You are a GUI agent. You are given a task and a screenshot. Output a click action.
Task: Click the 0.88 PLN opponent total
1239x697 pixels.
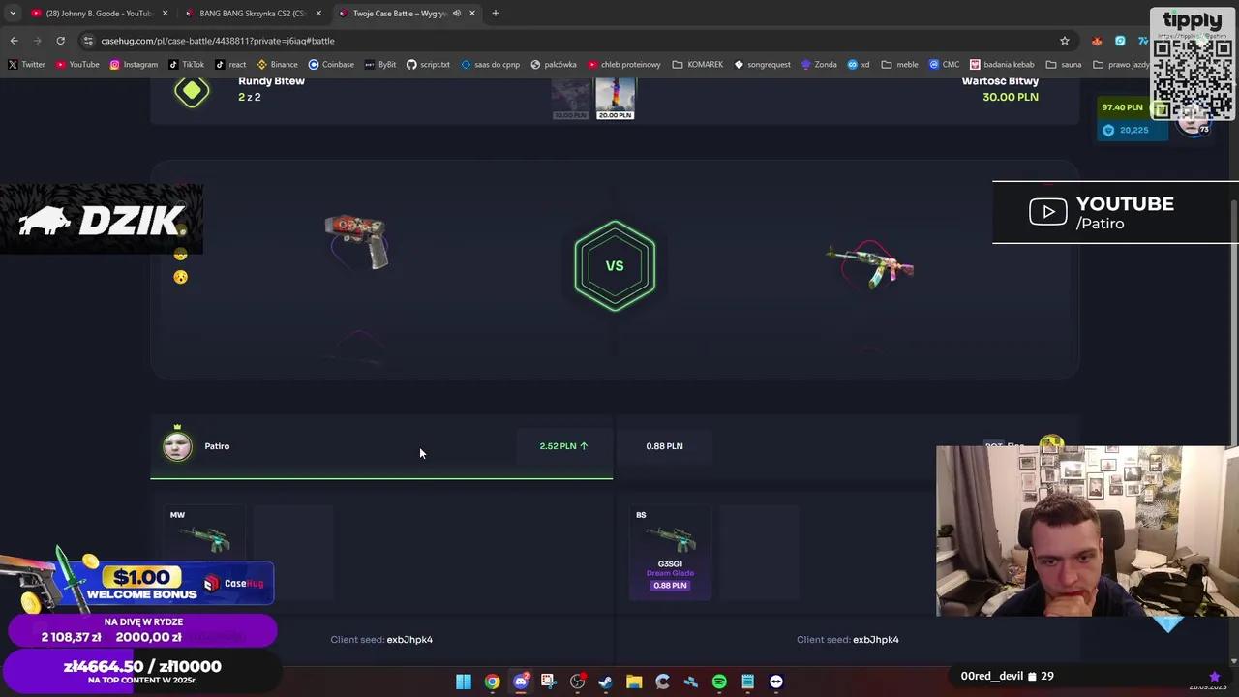coord(664,446)
